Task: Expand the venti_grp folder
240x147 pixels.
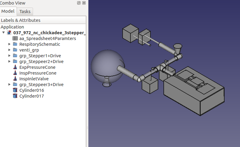Action: pos(9,50)
